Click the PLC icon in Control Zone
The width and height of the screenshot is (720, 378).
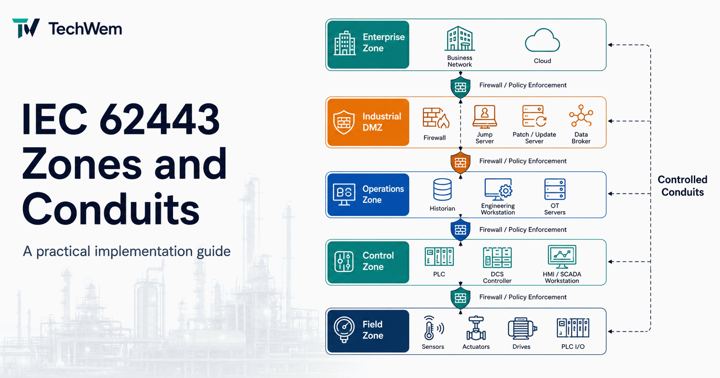tap(439, 257)
